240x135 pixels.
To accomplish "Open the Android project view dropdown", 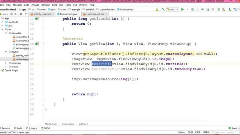I will coord(4,14).
